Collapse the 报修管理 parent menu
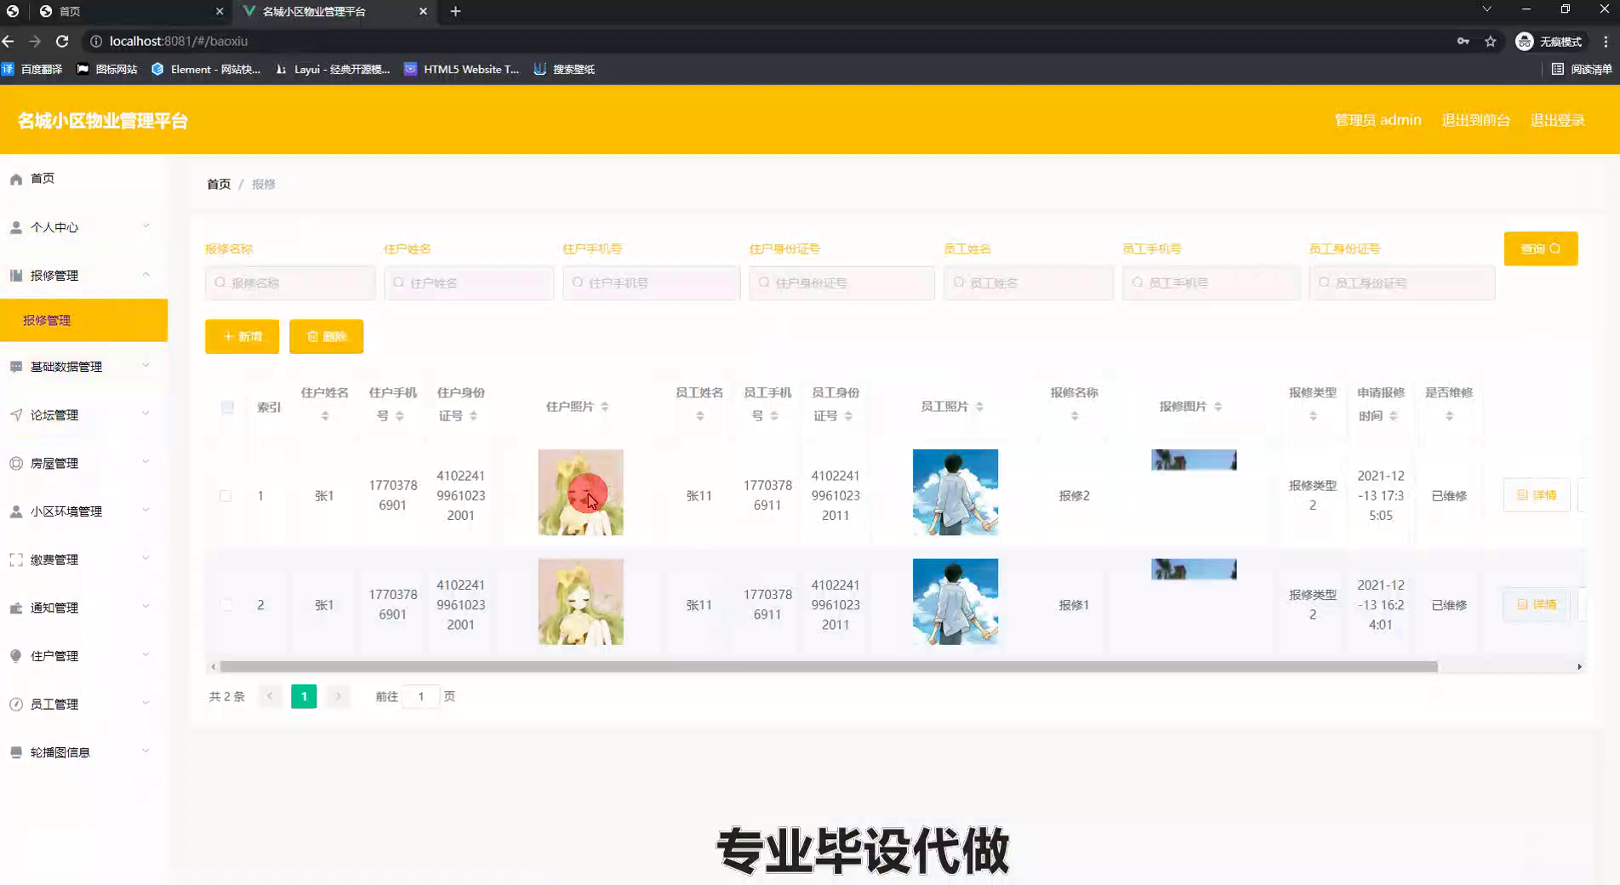The width and height of the screenshot is (1620, 885). [x=83, y=275]
